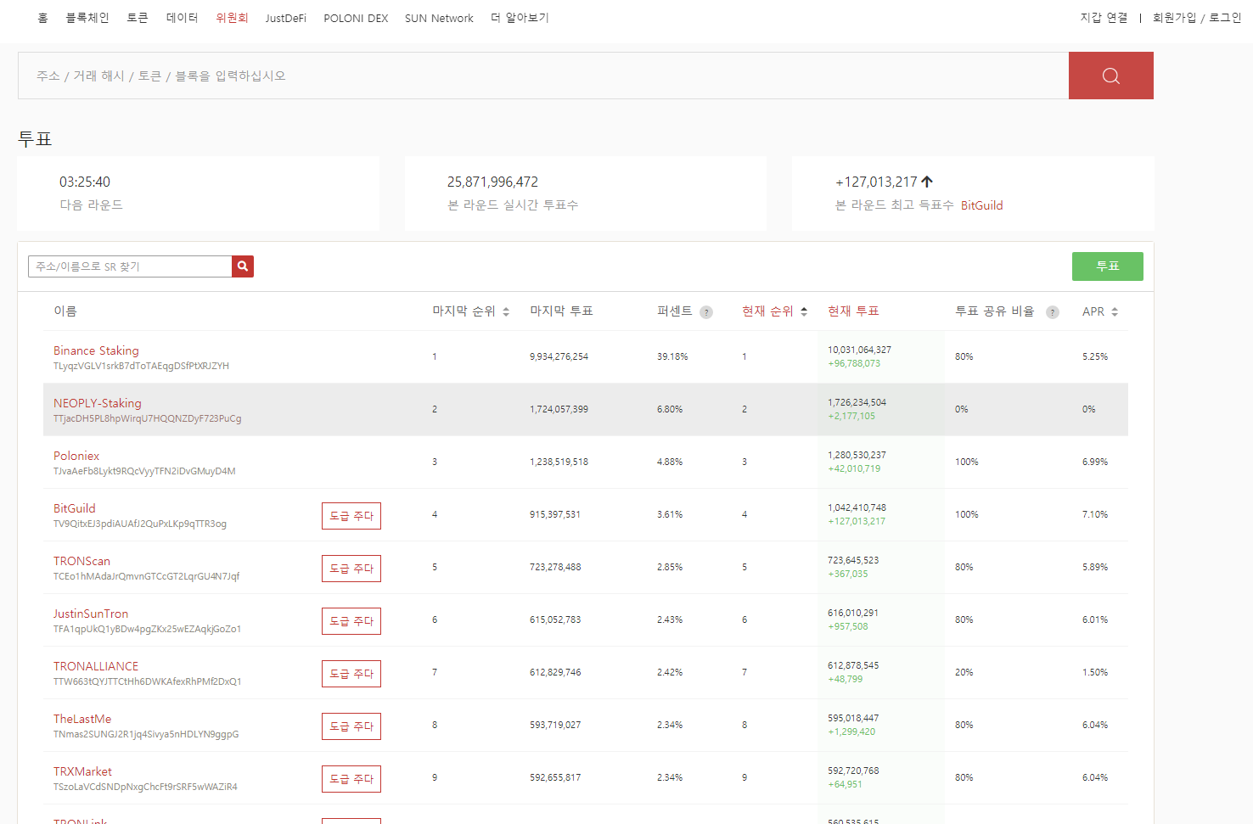Open the 블록체인 menu

point(87,18)
